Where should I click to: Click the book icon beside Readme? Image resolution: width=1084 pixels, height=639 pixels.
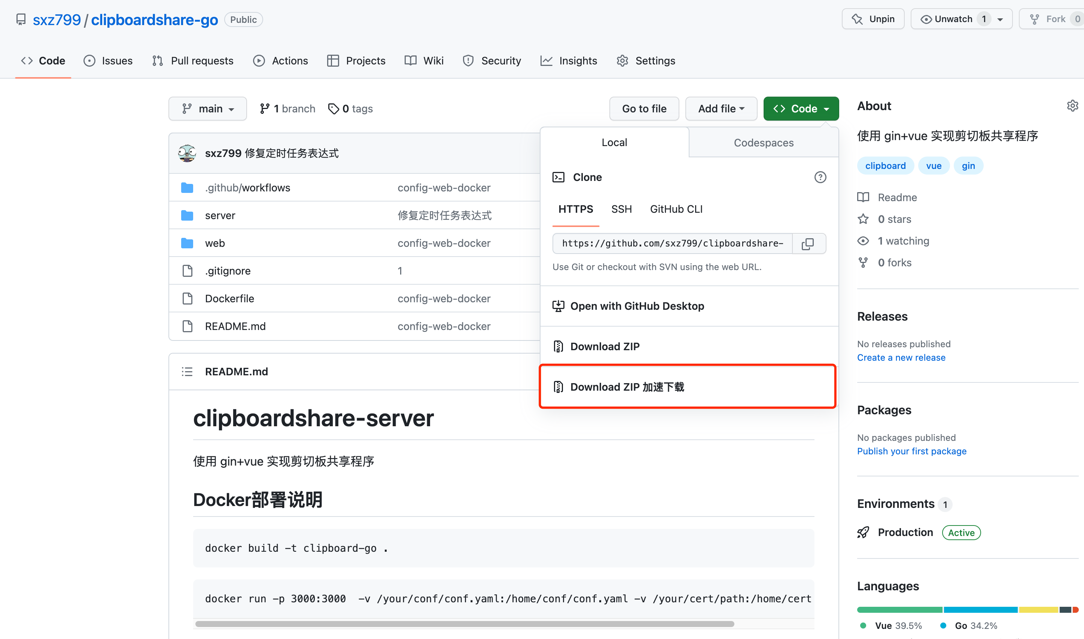tap(863, 197)
